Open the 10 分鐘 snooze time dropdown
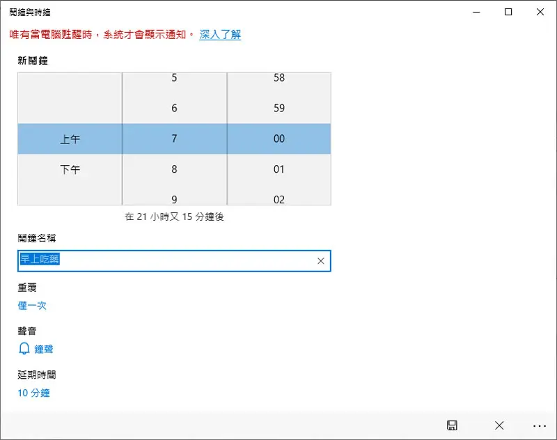Image resolution: width=557 pixels, height=440 pixels. coord(33,393)
